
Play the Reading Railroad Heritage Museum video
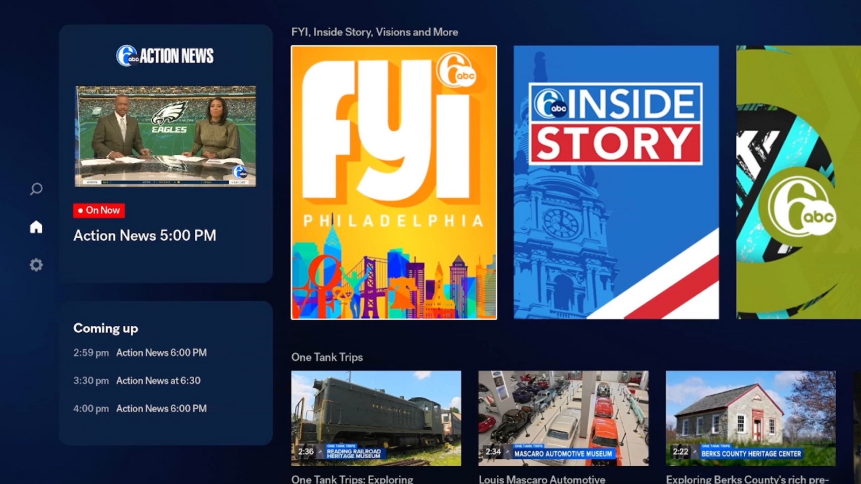[376, 418]
